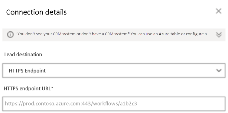Click the blank middle of the Lead destination selector
228x113 pixels.
(131, 71)
